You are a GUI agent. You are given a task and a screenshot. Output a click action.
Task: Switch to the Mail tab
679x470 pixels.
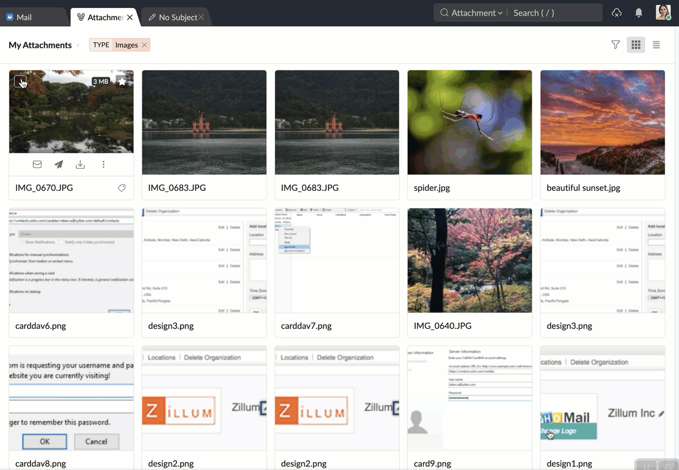click(x=25, y=17)
